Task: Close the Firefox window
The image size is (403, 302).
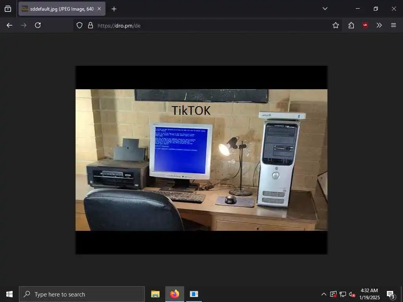Action: (394, 9)
